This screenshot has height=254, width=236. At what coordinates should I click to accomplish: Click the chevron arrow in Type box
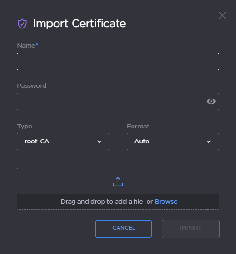(99, 141)
